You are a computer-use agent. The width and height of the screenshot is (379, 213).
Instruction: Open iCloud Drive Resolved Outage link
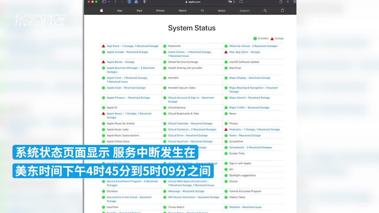pyautogui.click(x=188, y=135)
